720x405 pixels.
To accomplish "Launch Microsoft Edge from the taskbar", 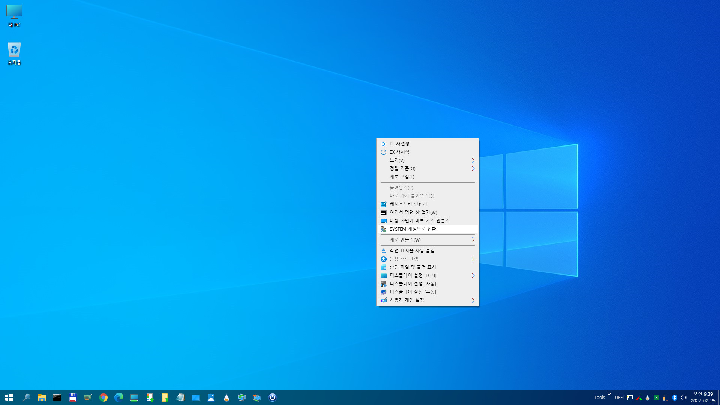I will click(119, 397).
